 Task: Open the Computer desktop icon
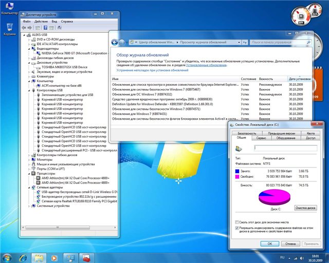click(x=9, y=8)
